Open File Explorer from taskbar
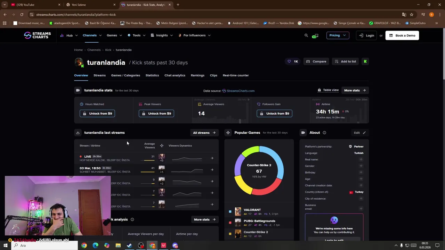 point(118,245)
